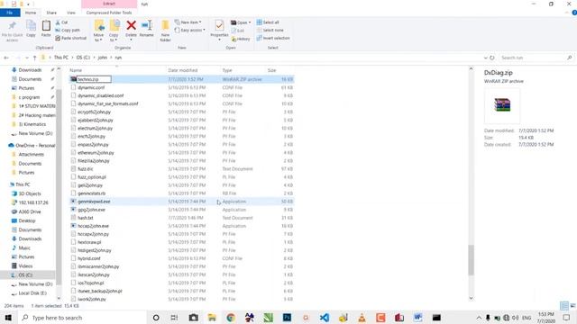Click the file name rename text box
Image resolution: width=577 pixels, height=324 pixels.
[x=94, y=79]
